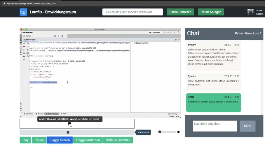This screenshot has height=145, width=265.
Task: Click the Raum Anlegen button
Action: point(211,12)
